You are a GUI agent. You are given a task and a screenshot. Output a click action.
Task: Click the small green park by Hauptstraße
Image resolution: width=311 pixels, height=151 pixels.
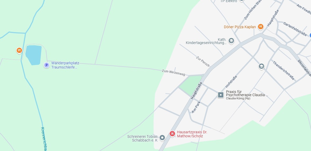(x=191, y=85)
